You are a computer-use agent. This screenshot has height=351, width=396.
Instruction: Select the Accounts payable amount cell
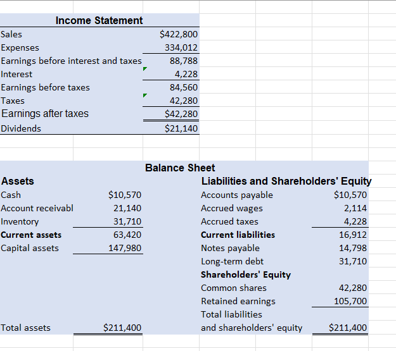[340, 194]
